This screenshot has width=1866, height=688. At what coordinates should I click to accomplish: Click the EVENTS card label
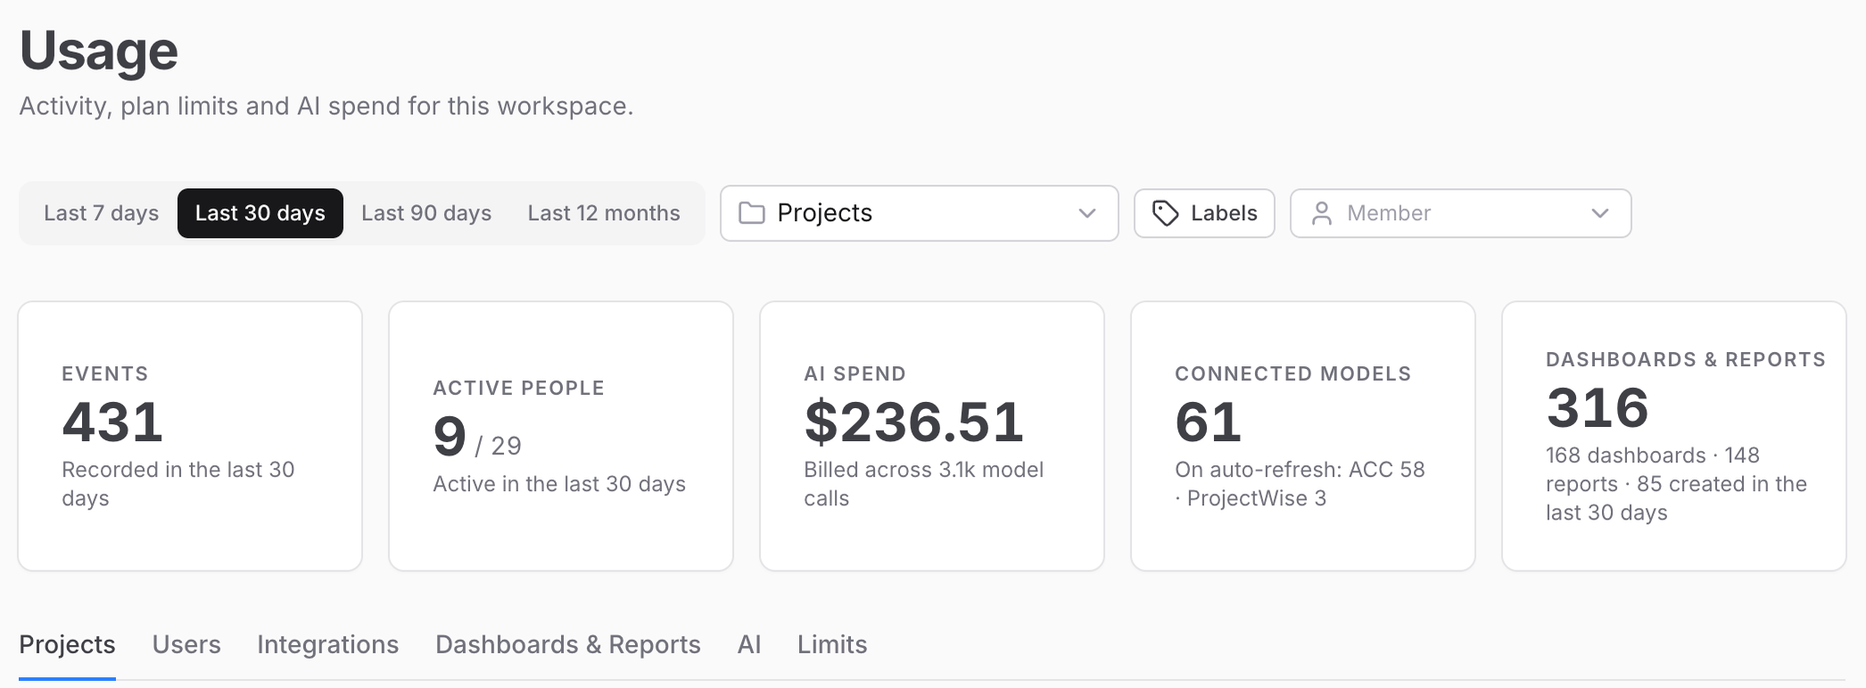[x=105, y=373]
